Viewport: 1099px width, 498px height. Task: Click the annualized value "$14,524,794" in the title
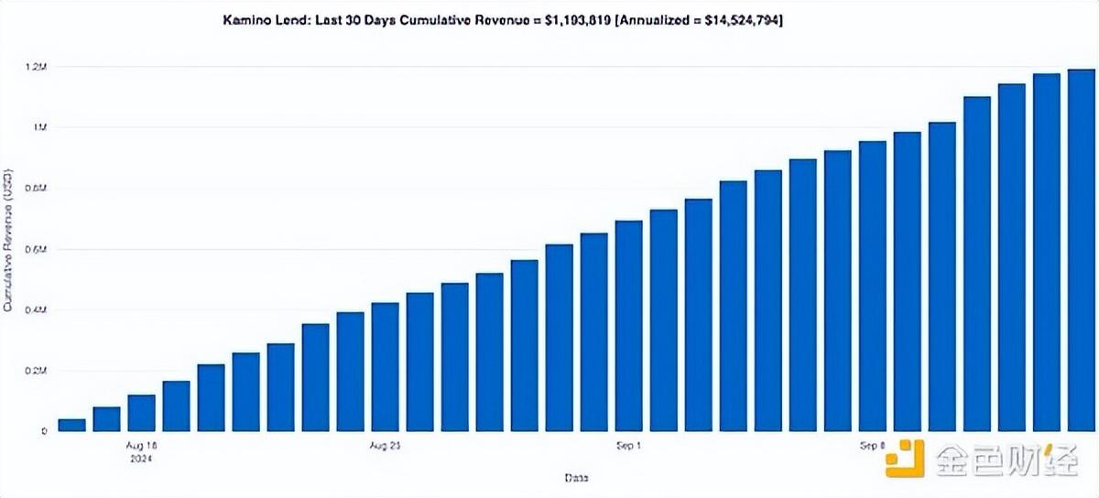click(x=743, y=20)
